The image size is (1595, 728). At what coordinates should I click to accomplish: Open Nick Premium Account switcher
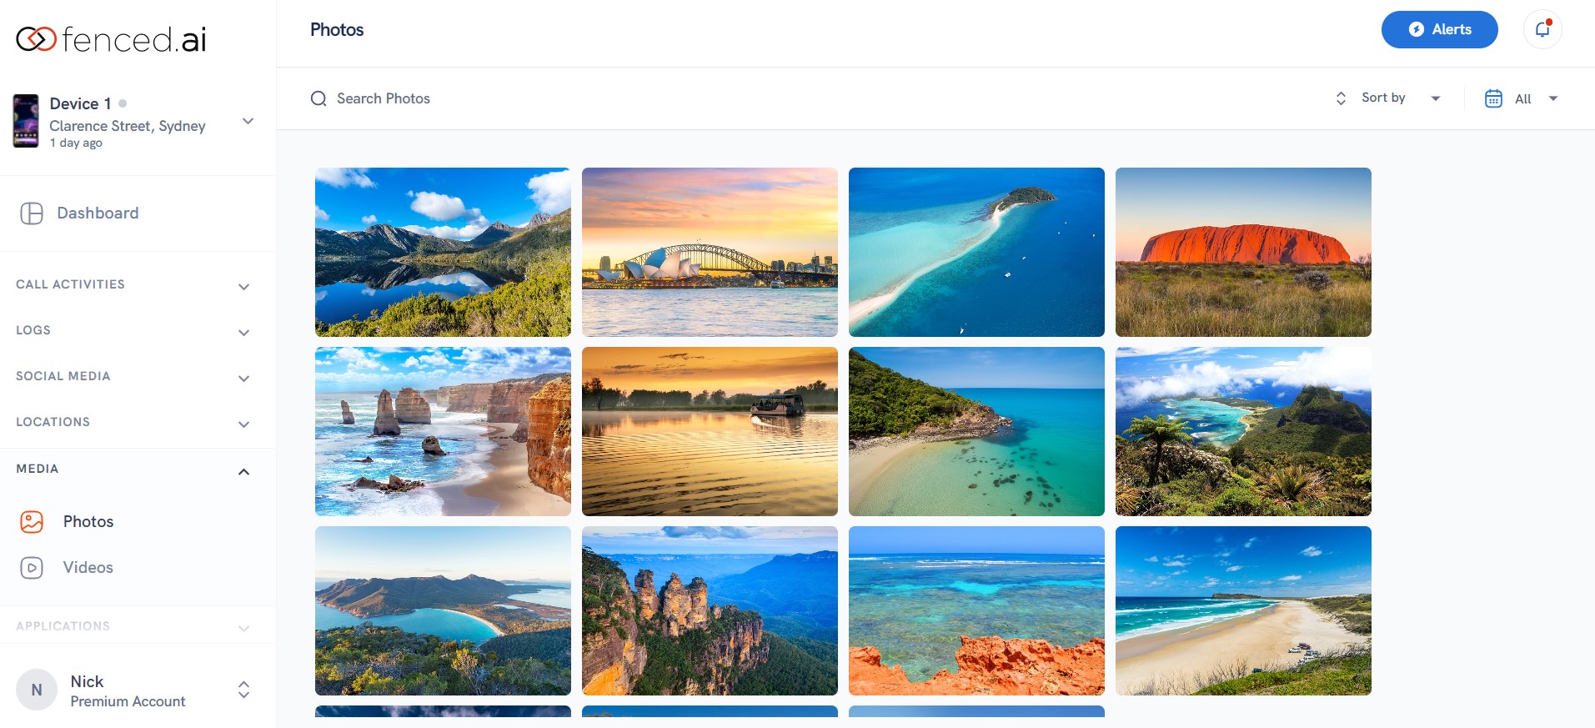(133, 690)
